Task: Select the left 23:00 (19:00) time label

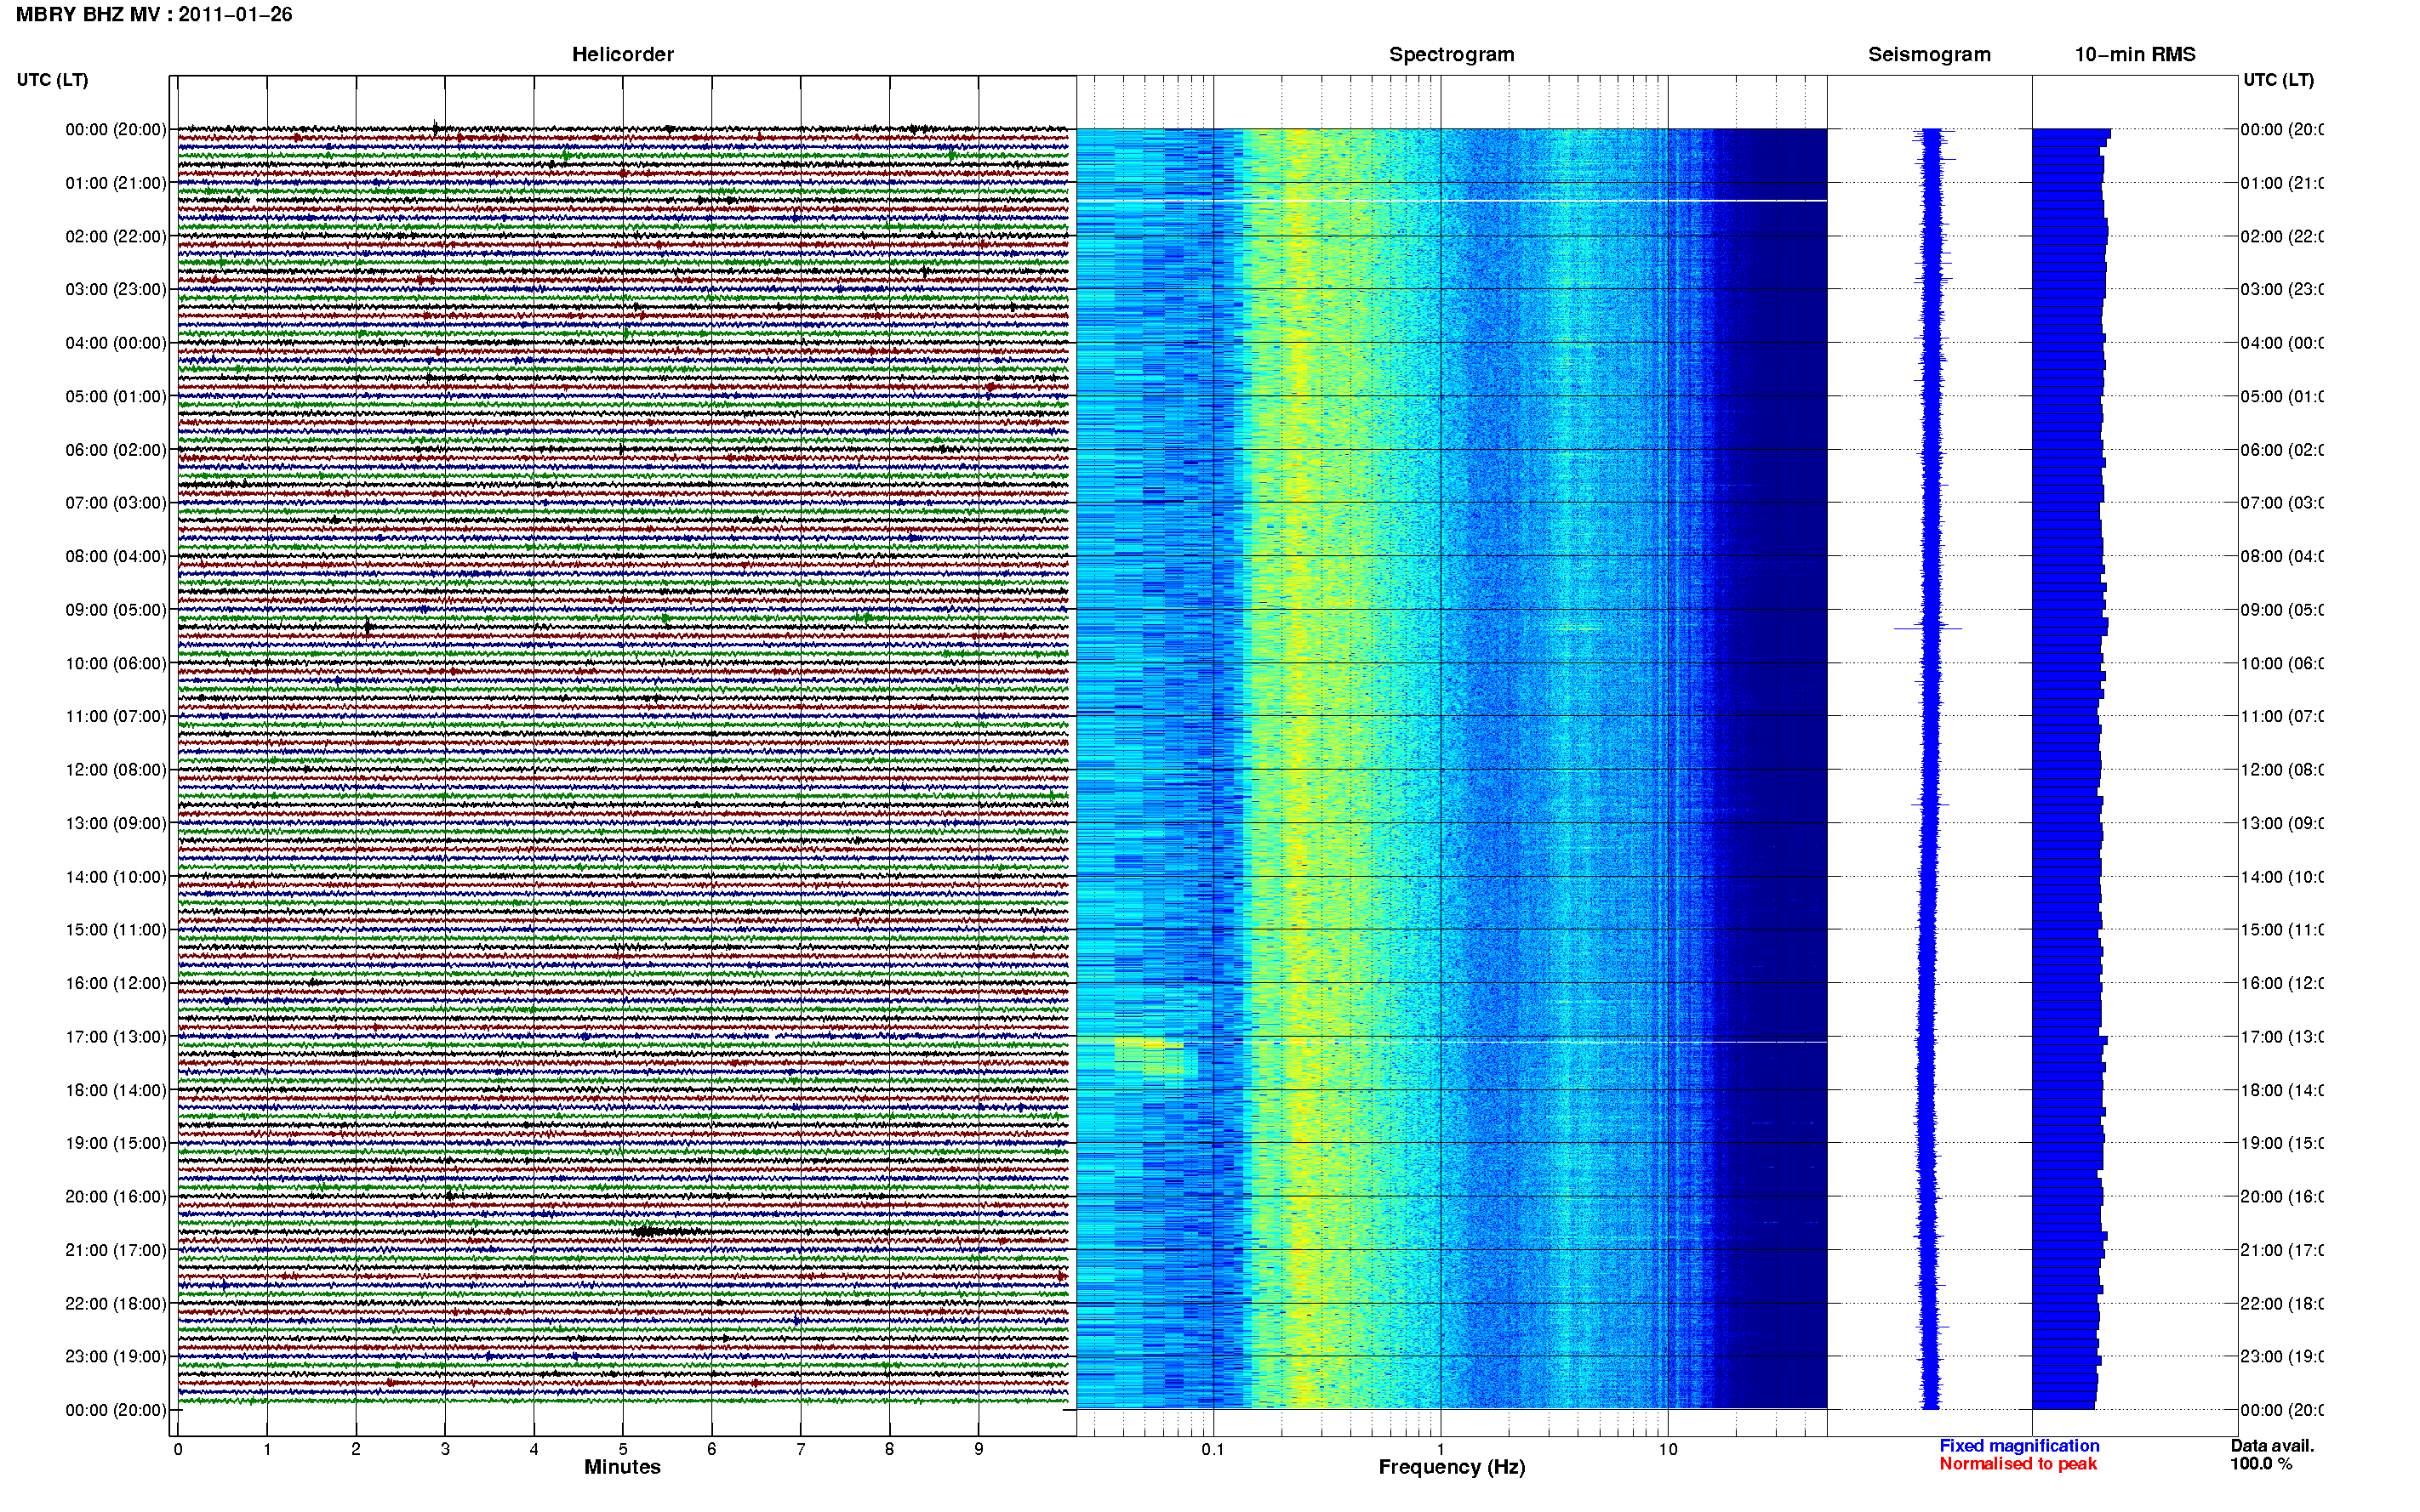Action: click(116, 1357)
